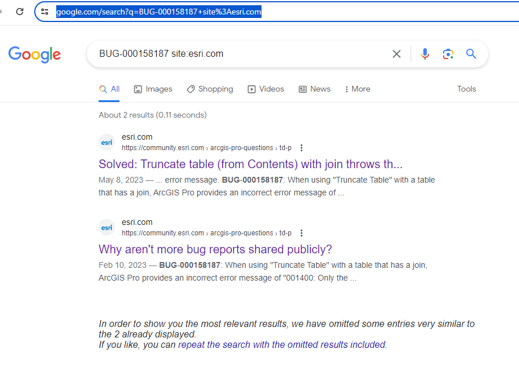Open the three-dot menu on the Solved result
The height and width of the screenshot is (378, 519).
click(x=302, y=148)
